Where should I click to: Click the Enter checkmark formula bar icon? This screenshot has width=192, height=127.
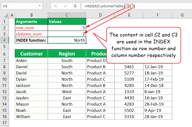[x=66, y=6]
